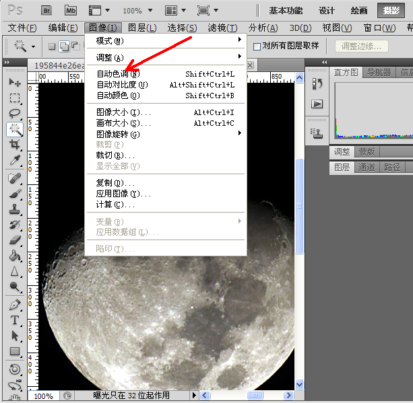This screenshot has height=403, width=413.
Task: Select the Path Selection tool
Action: [15, 336]
